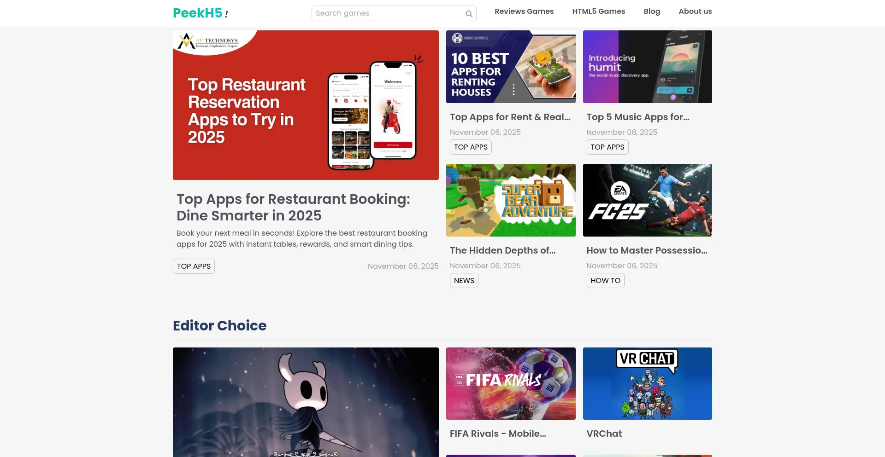Go to the HTML5 Games menu item

(x=599, y=12)
